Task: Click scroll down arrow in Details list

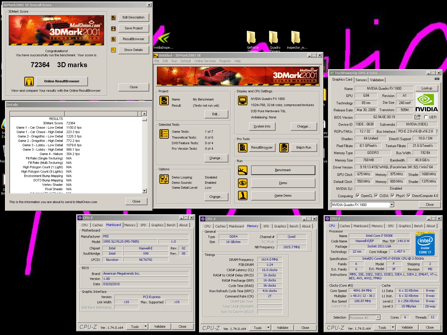Action: coord(144,191)
